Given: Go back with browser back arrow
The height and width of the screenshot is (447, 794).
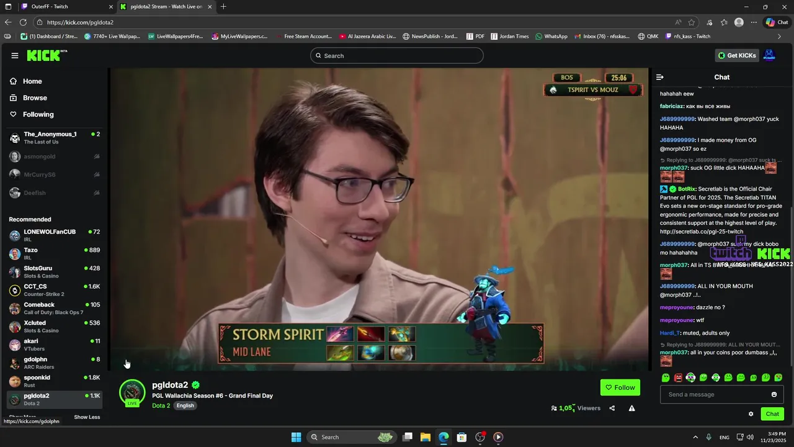Looking at the screenshot, I should [x=8, y=22].
